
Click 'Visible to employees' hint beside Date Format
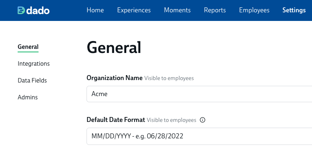(x=171, y=120)
